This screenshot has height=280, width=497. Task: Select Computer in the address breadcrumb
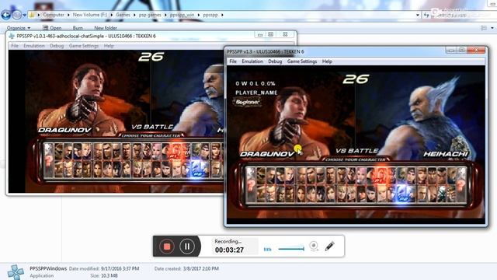(54, 15)
